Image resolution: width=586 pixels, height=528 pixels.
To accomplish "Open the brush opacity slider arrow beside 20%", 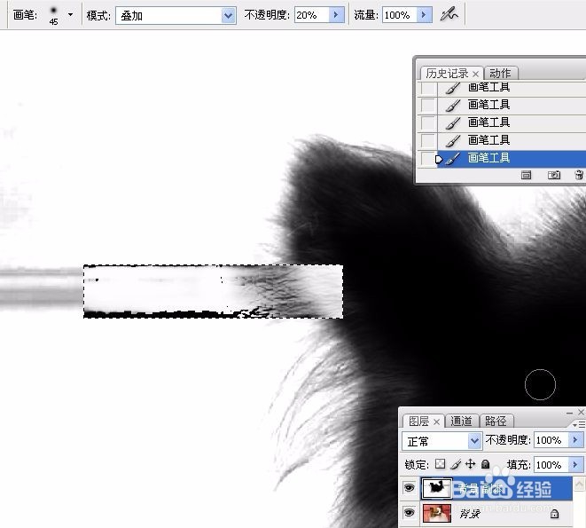I will point(336,15).
